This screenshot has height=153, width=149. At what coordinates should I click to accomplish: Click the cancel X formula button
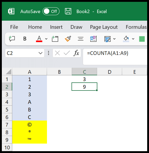(x=57, y=53)
